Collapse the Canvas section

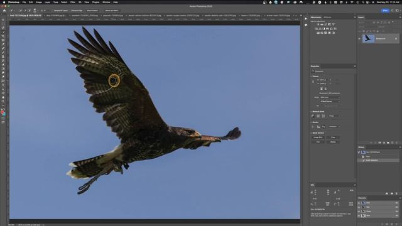311,77
